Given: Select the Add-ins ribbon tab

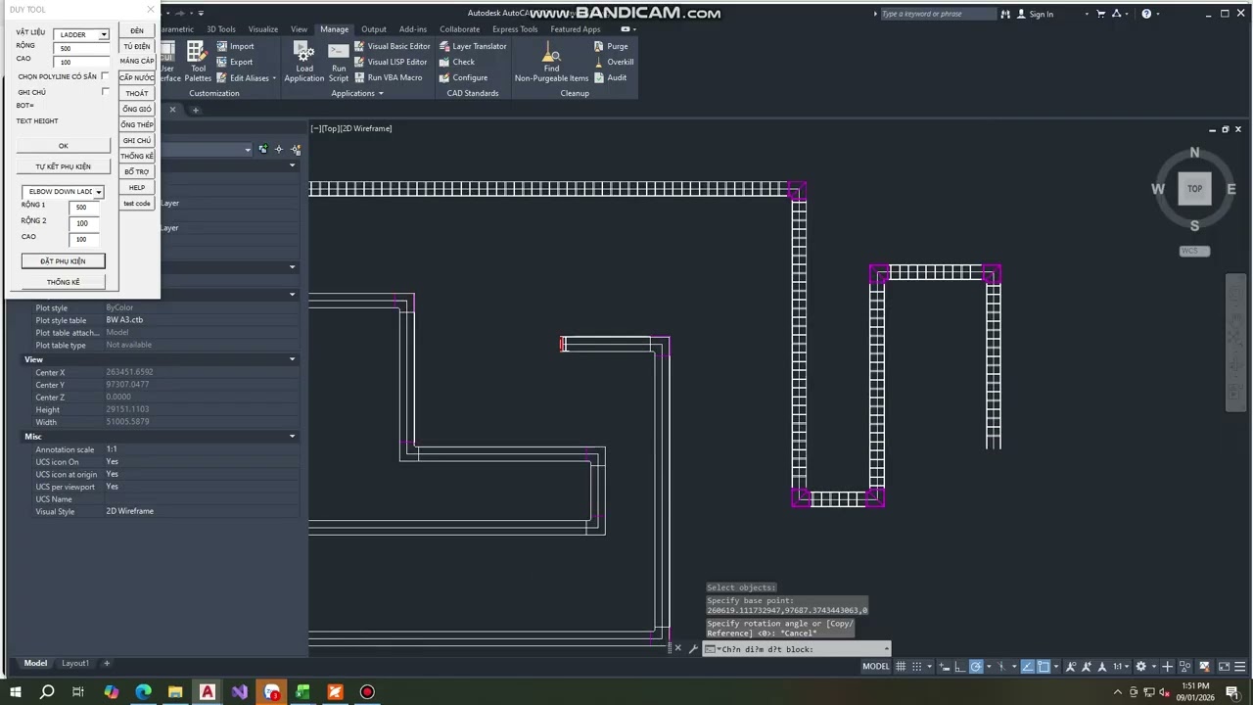Looking at the screenshot, I should [x=413, y=29].
